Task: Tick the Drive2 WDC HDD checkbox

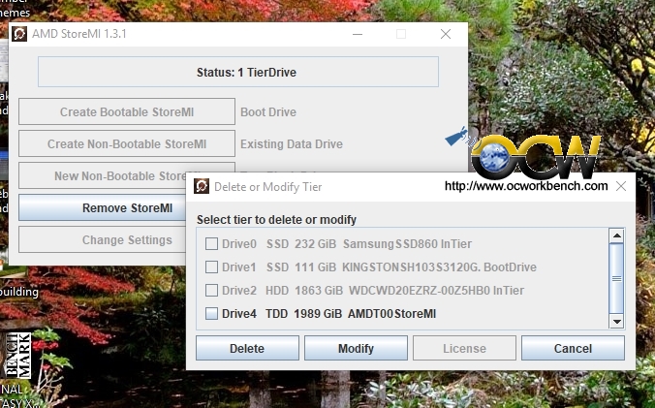Action: click(211, 290)
